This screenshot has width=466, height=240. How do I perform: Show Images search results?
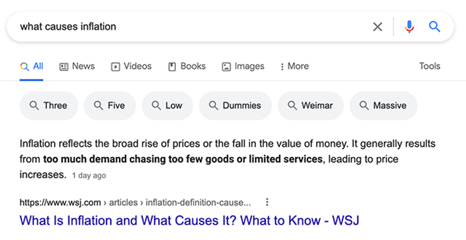(243, 66)
